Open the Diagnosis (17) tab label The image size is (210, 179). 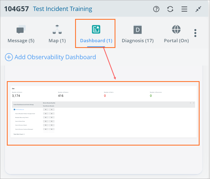tap(137, 41)
